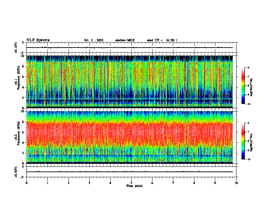The image size is (266, 205).
Task: Click the 'station=MOS' header text
Action: tap(125, 40)
